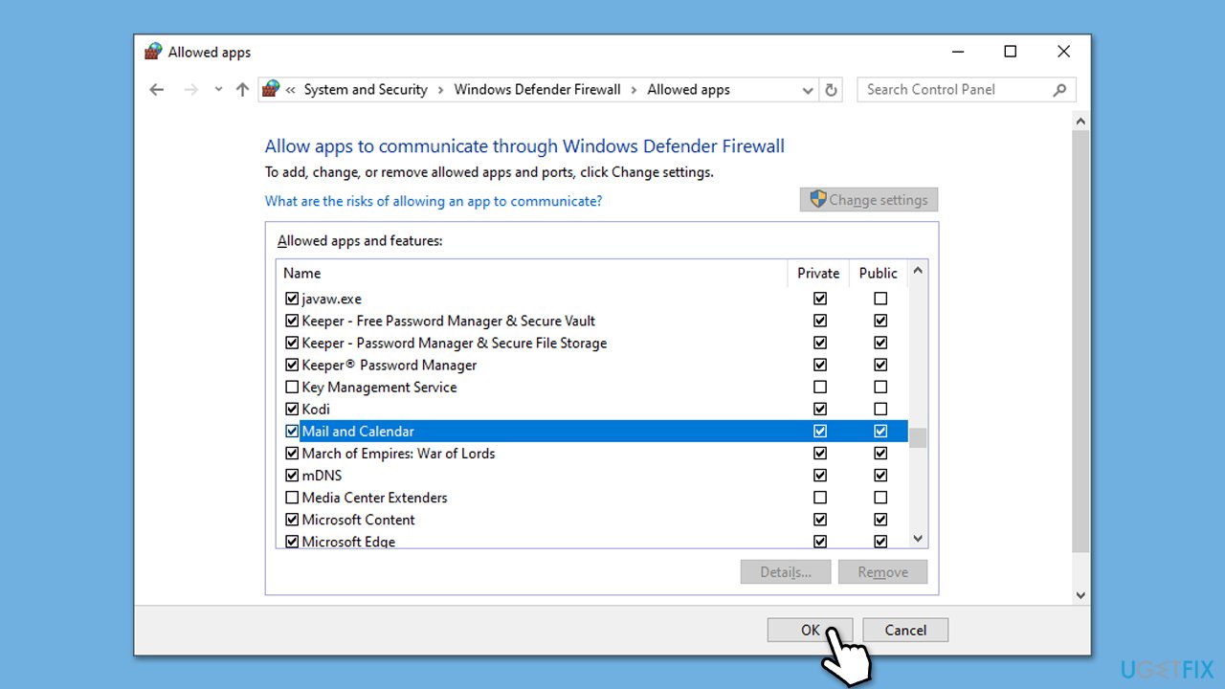
Task: Click the Forward navigation arrow
Action: [x=190, y=89]
